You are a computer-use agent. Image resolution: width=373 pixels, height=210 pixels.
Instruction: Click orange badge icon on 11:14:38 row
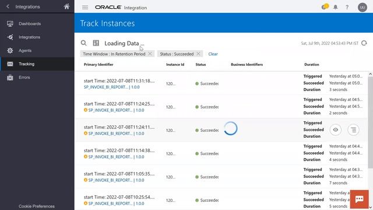click(x=86, y=157)
